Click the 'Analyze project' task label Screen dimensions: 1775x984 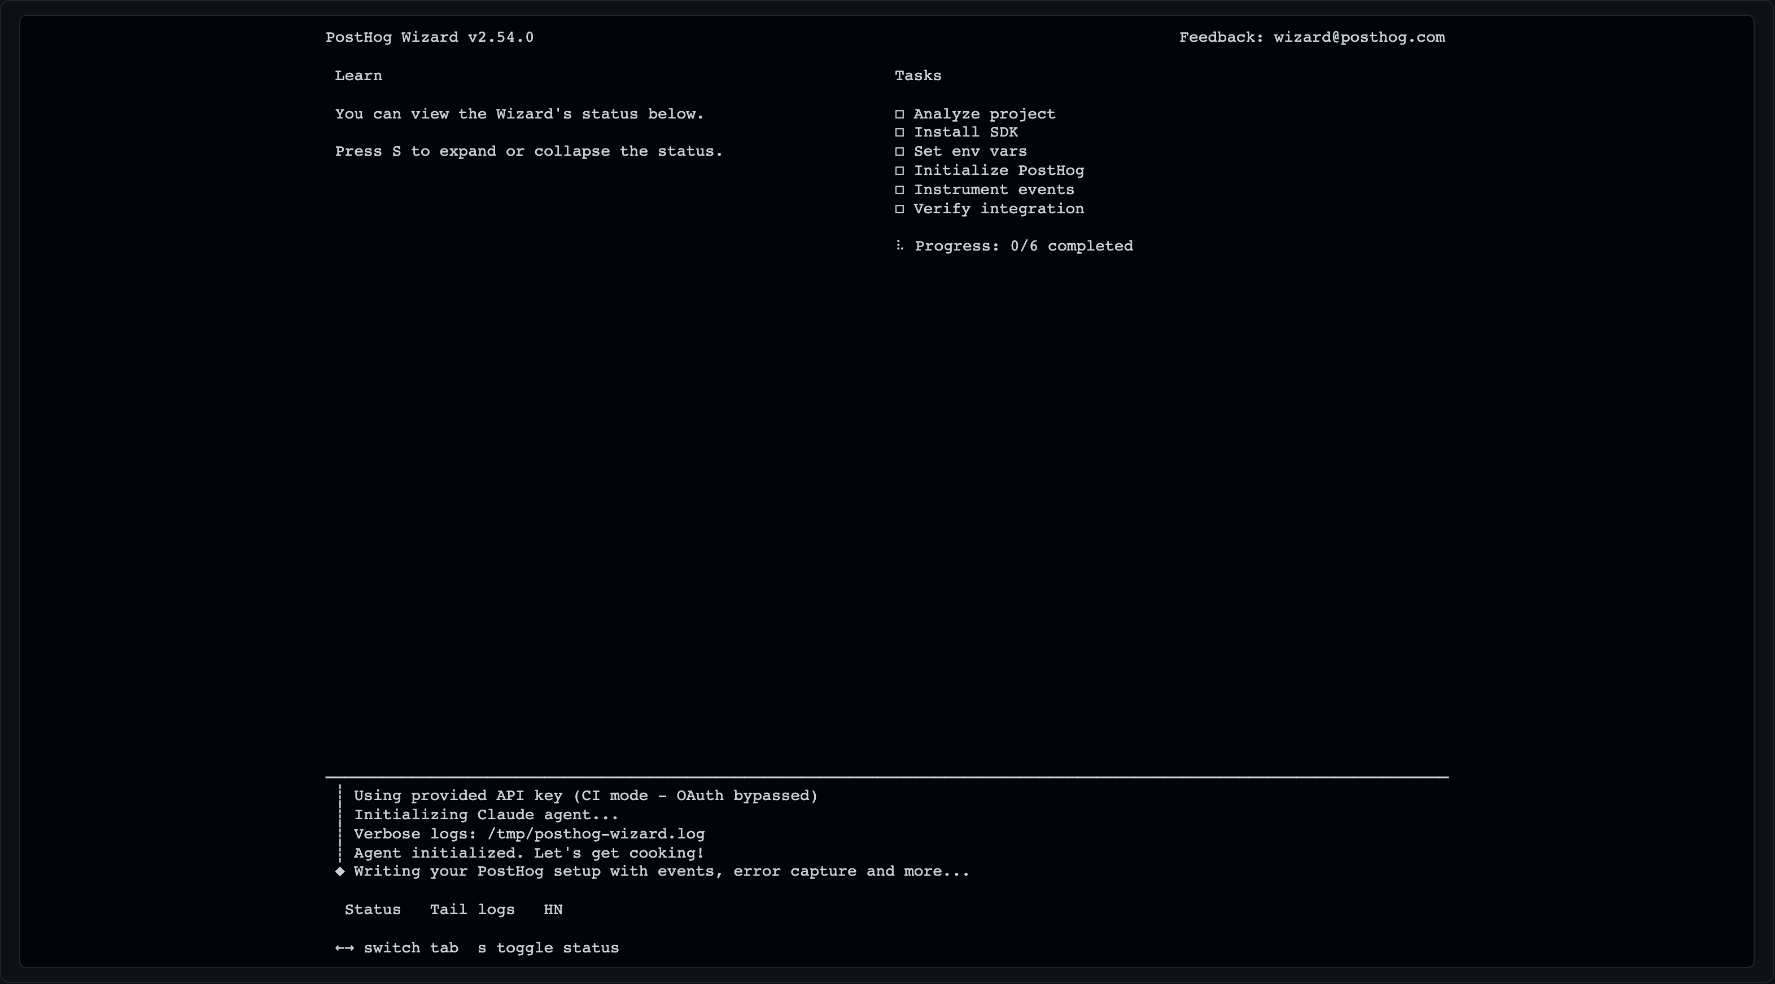(x=985, y=115)
